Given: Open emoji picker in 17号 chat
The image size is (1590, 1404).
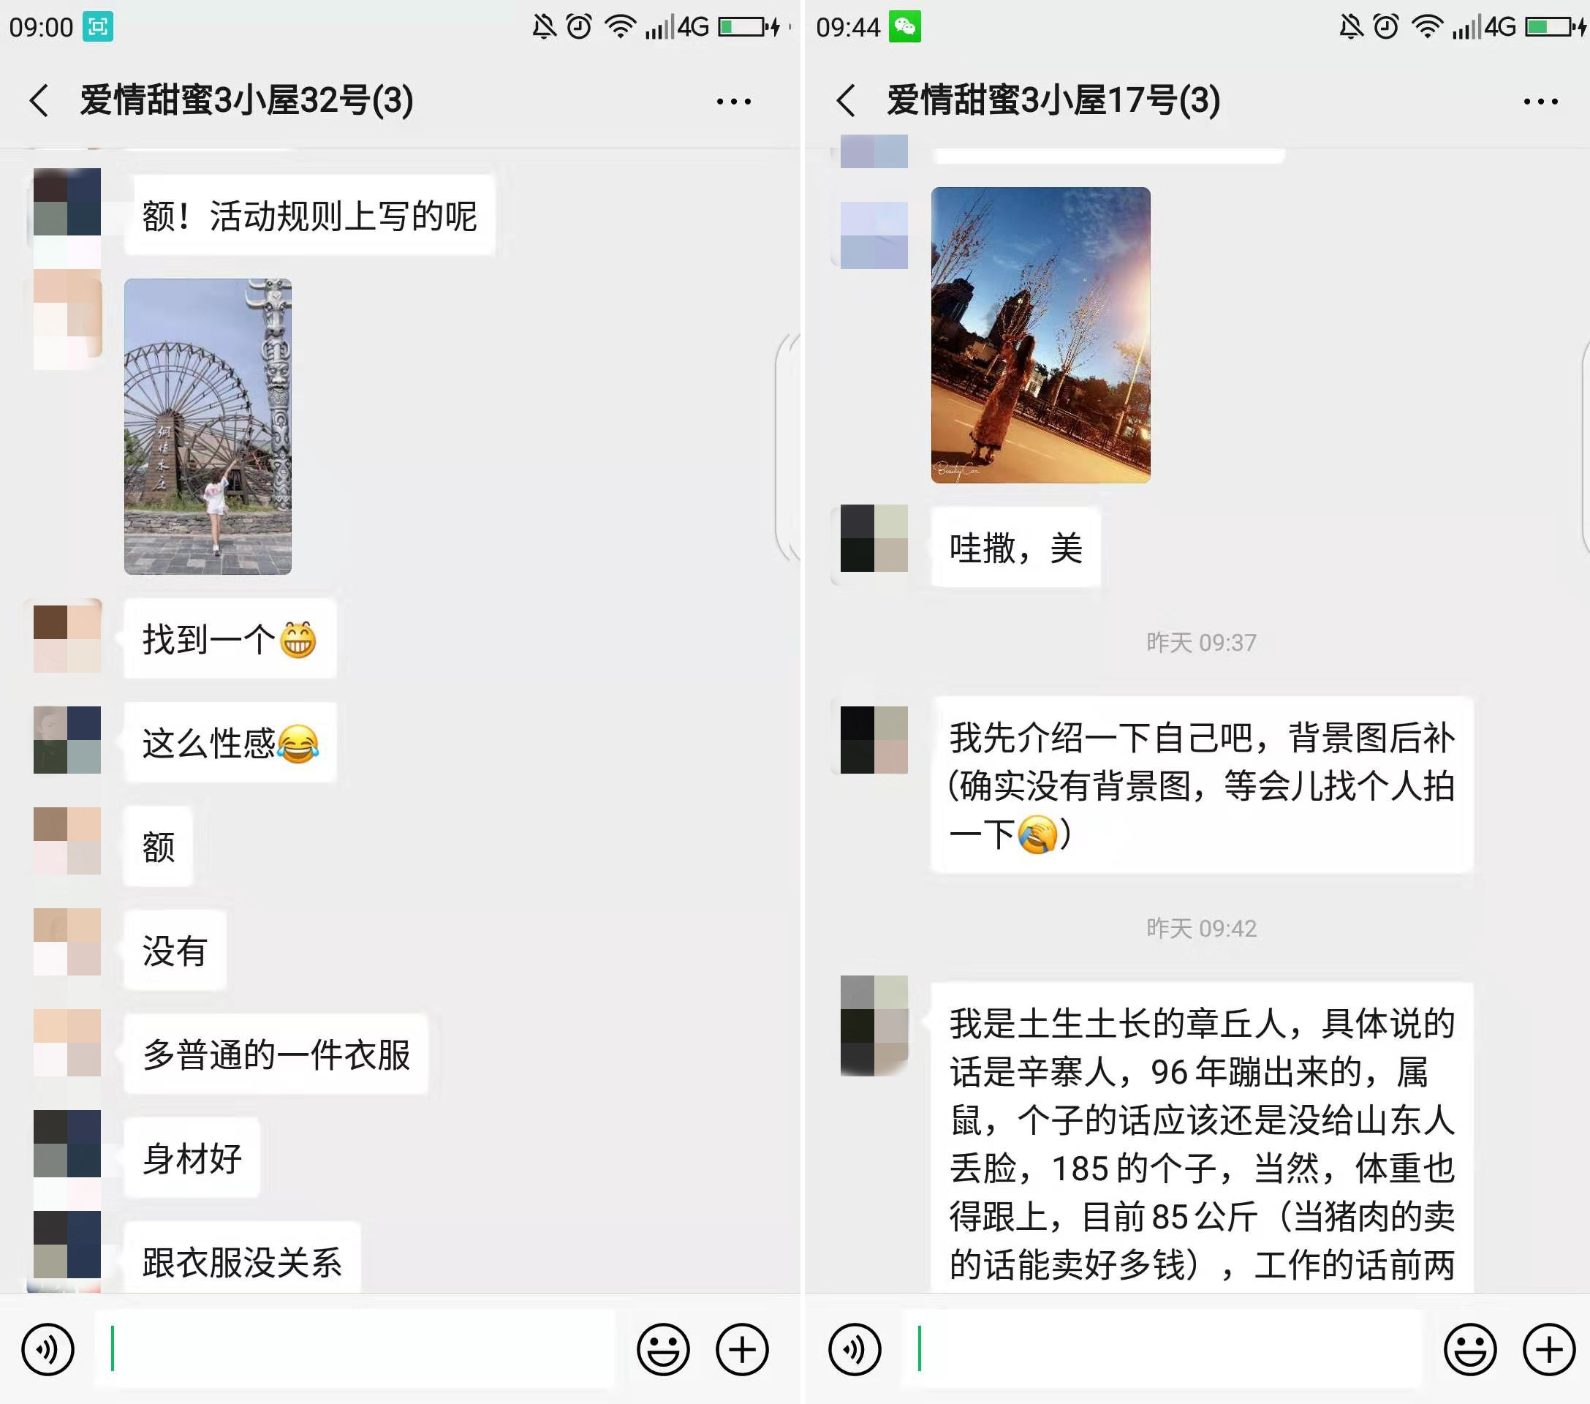Looking at the screenshot, I should (x=1470, y=1349).
